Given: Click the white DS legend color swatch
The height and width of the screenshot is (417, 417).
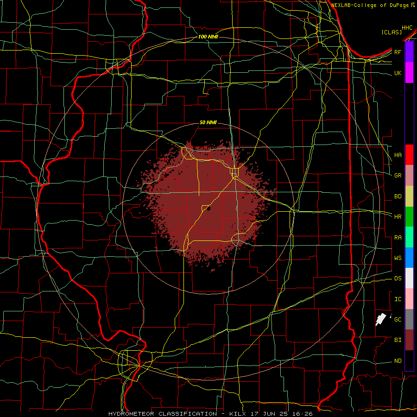Looking at the screenshot, I should point(409,278).
